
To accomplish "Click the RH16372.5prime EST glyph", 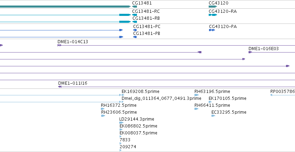I will (x=103, y=109).
